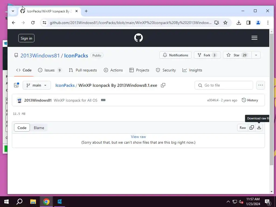Focus the Go to file search box
The width and height of the screenshot is (276, 207).
tap(224, 85)
